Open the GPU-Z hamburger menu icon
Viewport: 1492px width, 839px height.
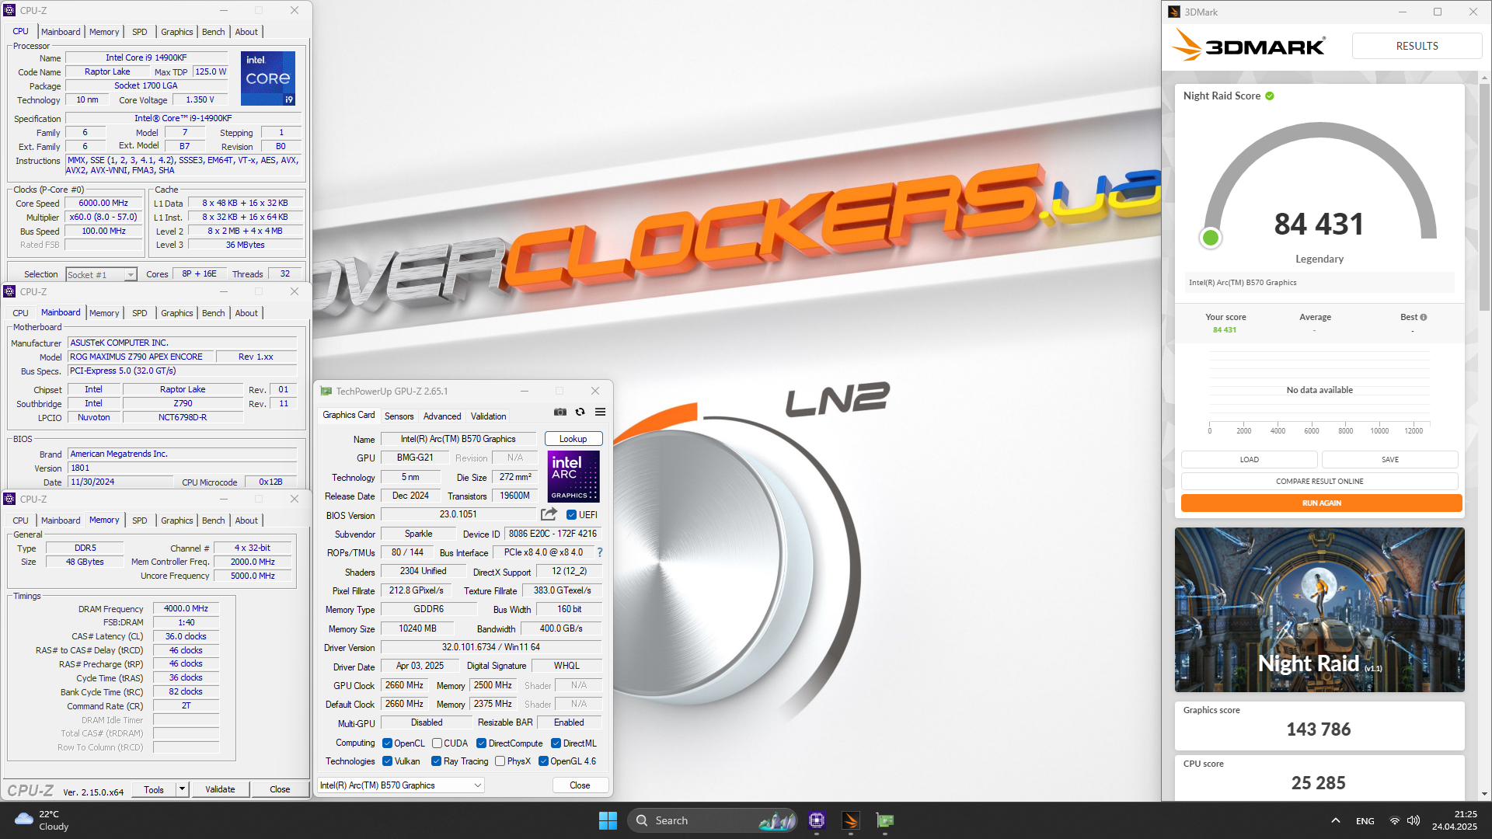600,413
